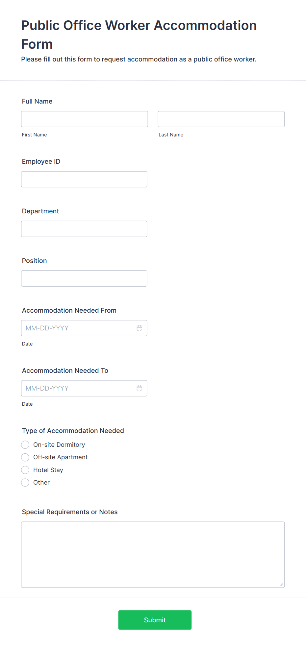Click the First Name input field
Viewport: 306px width, 646px height.
click(85, 119)
